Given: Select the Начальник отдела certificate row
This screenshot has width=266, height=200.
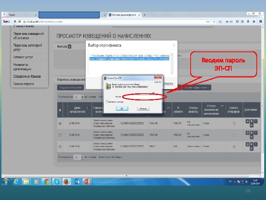Looking at the screenshot, I should 129,56.
